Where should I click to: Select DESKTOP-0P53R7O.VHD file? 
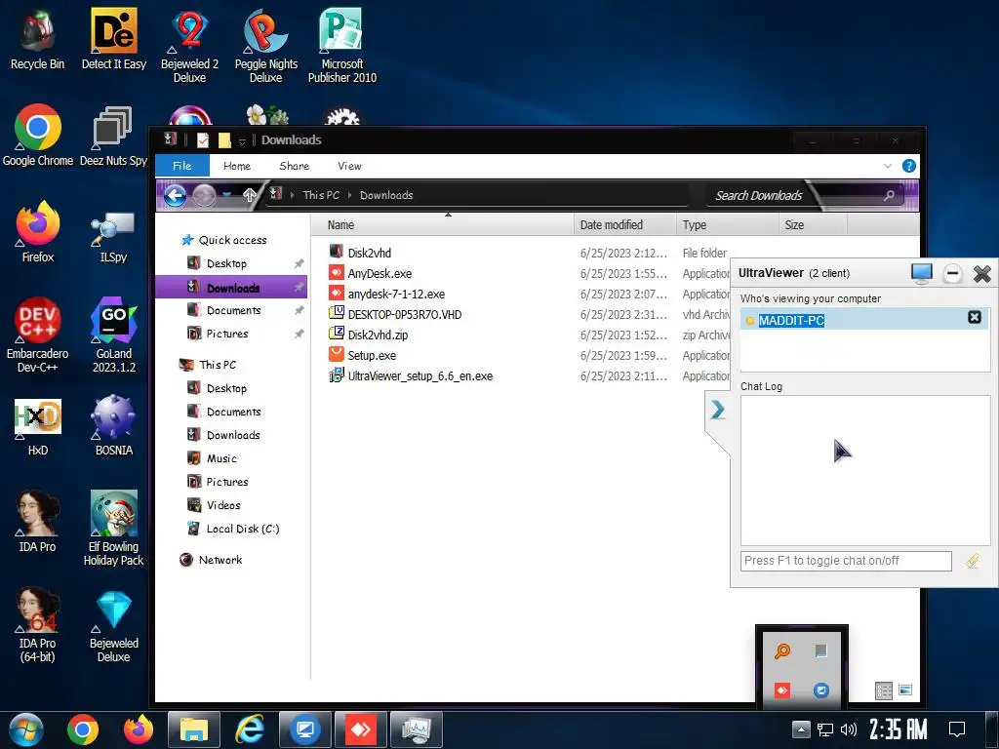click(x=405, y=315)
